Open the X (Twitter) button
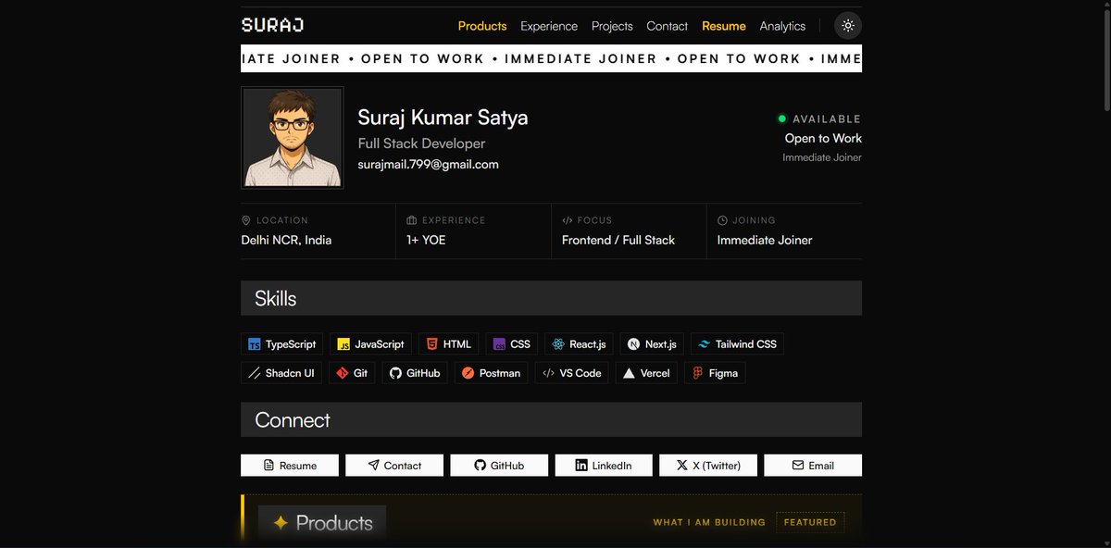 pos(708,466)
